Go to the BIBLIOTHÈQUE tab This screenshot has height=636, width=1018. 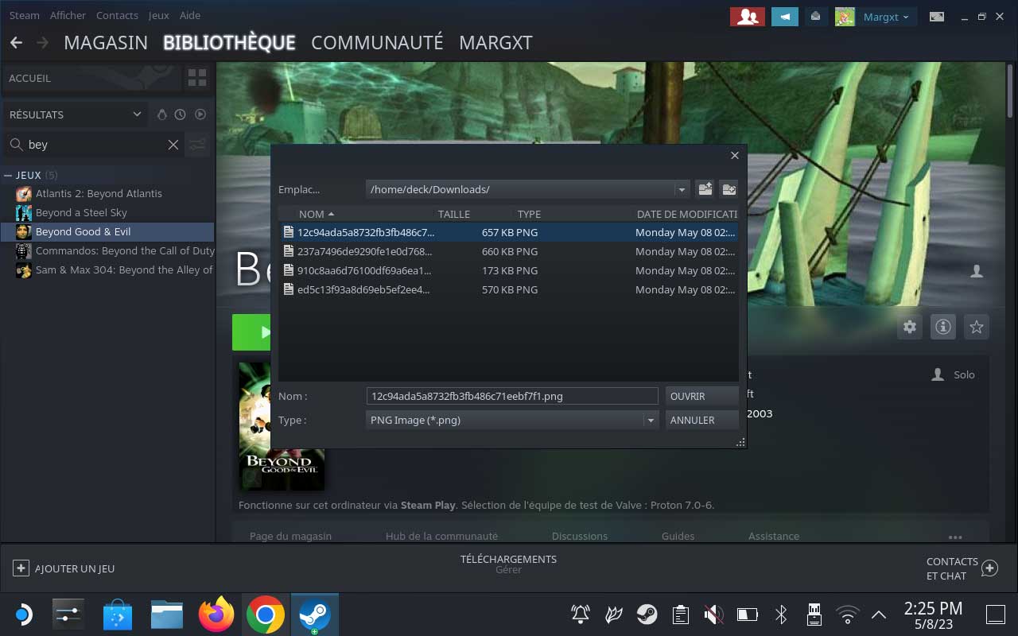(x=229, y=43)
